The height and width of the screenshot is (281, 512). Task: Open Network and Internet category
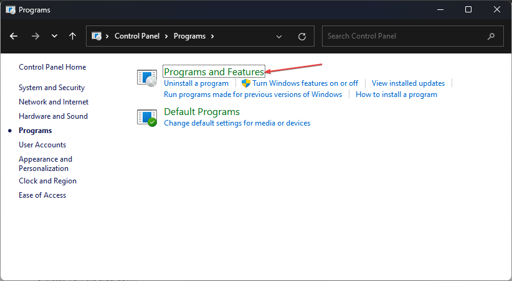pos(54,102)
